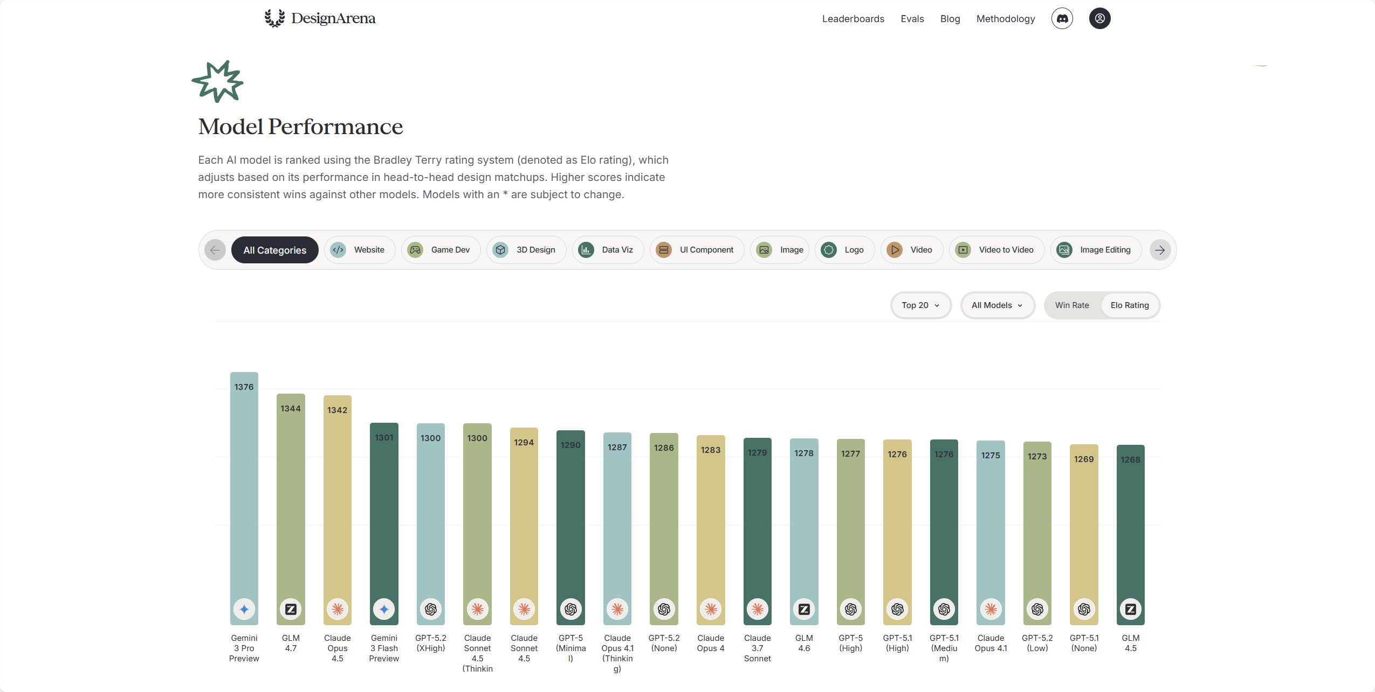Screen dimensions: 1375x692
Task: Select the Image Editing category
Action: [1096, 250]
